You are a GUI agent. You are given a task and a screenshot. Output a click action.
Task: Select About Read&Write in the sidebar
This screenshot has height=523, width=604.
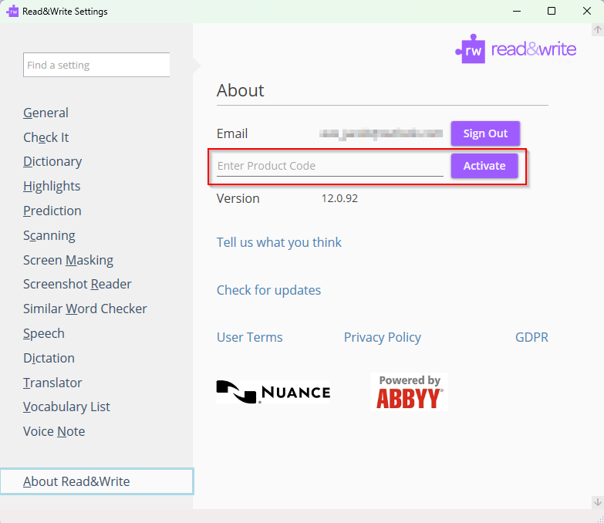coord(96,481)
